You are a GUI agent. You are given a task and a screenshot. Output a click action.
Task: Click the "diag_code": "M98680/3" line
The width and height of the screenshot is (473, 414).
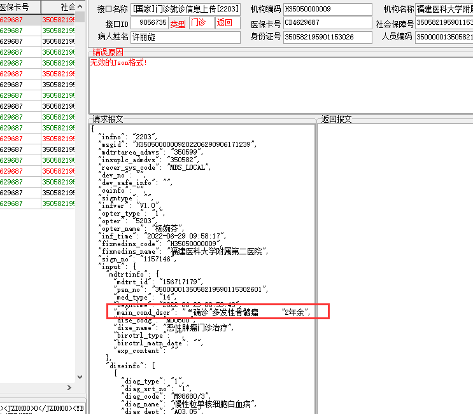click(x=166, y=397)
